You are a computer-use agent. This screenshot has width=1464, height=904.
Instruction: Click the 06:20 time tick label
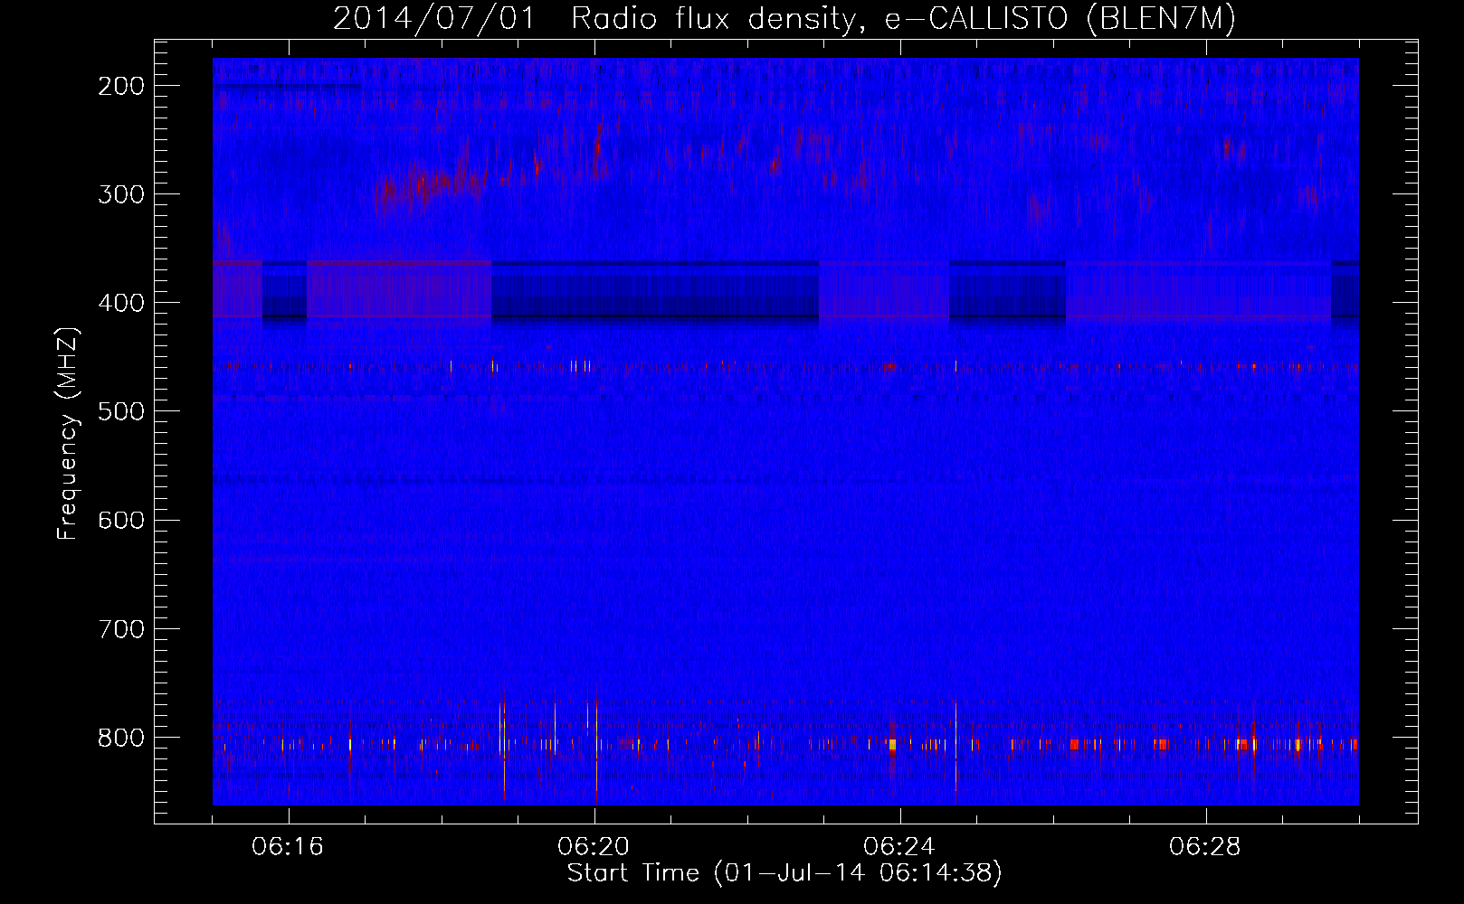point(594,847)
